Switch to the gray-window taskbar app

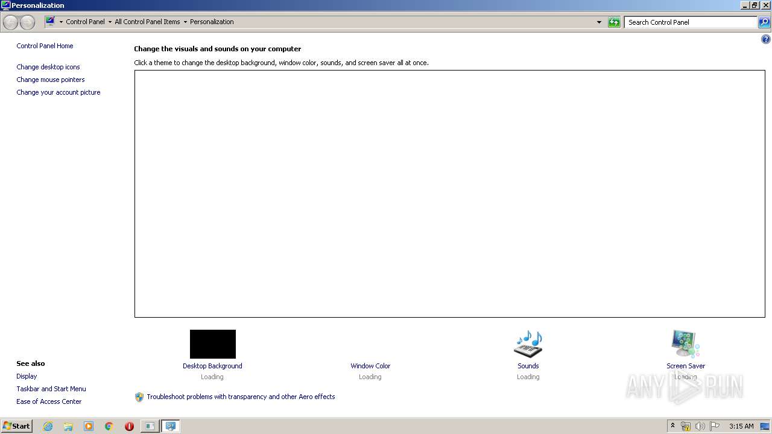pos(150,426)
